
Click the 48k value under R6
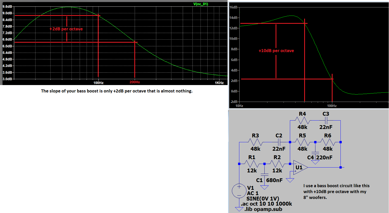click(328, 149)
